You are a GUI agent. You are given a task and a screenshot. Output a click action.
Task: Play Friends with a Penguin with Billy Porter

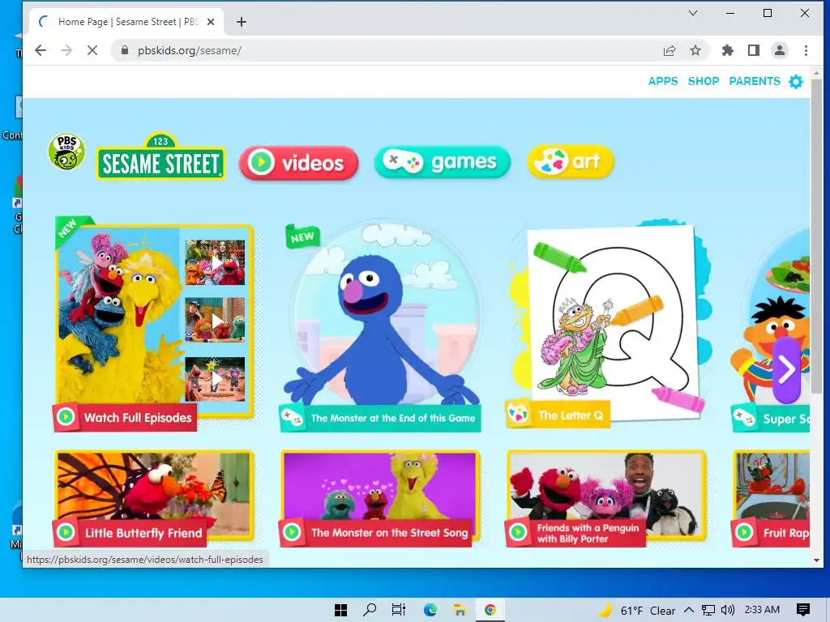click(x=606, y=498)
